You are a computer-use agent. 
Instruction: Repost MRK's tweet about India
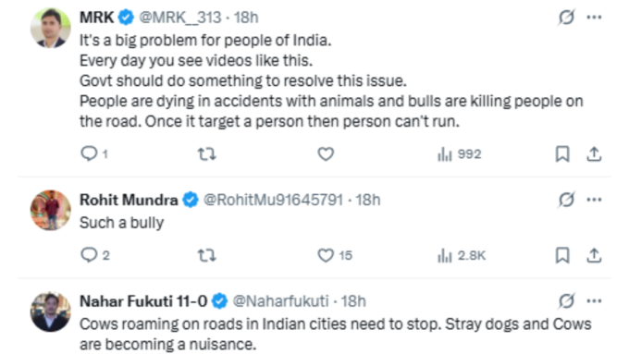207,154
